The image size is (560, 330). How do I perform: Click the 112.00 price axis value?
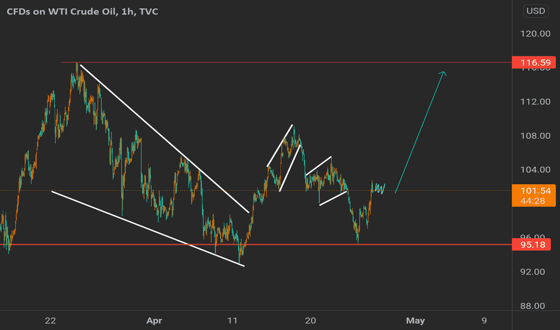(535, 101)
